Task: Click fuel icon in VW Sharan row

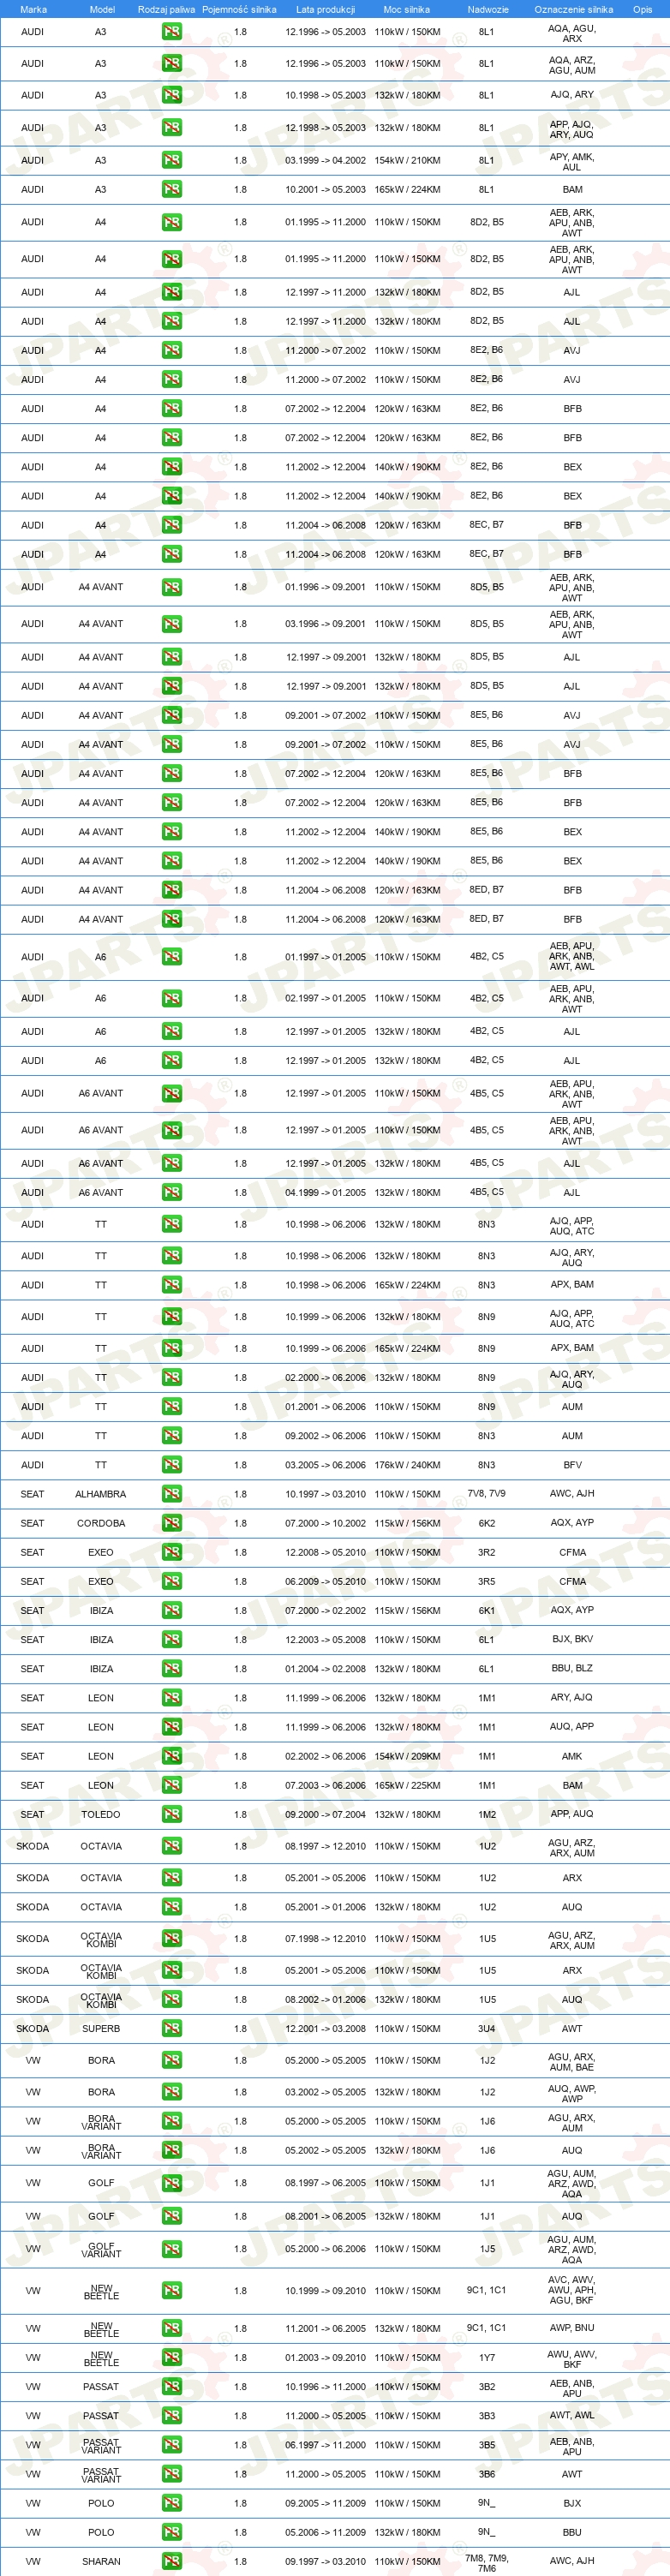Action: [x=172, y=2561]
